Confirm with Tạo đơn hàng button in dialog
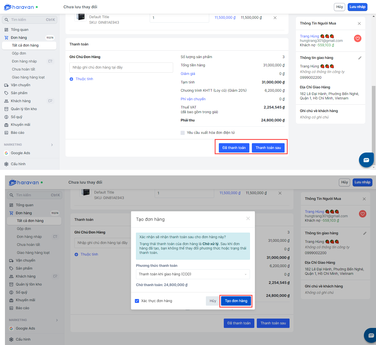Screen dimensions: 376x345 [x=236, y=301]
